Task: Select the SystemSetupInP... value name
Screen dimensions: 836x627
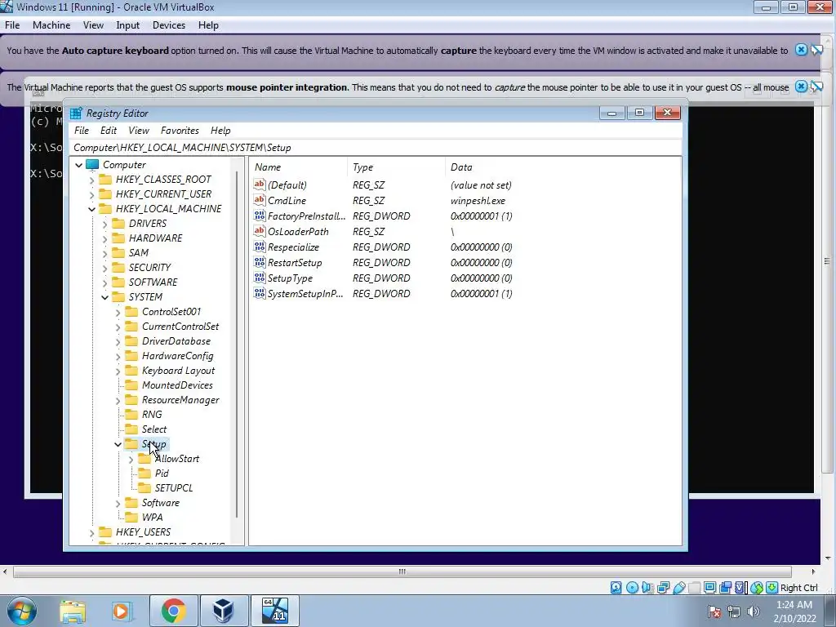Action: click(x=305, y=293)
